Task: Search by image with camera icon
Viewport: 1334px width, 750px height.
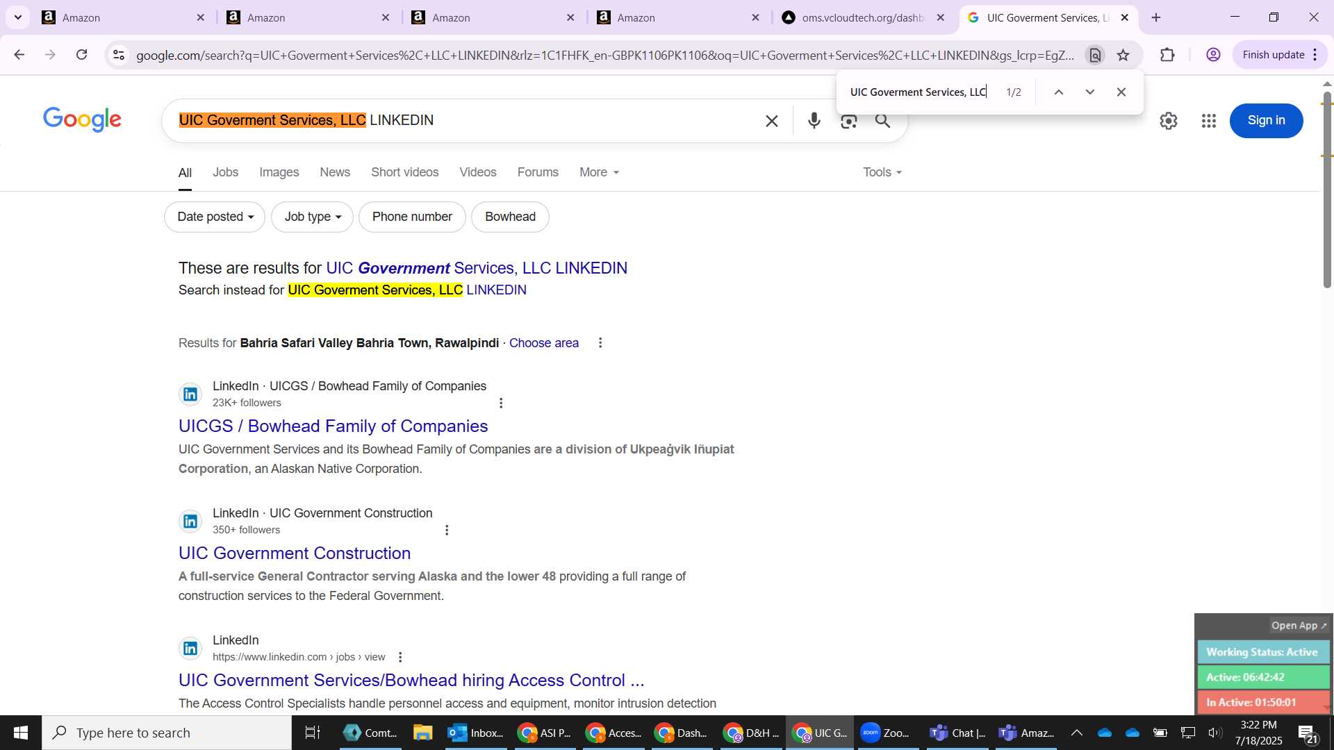Action: click(x=848, y=121)
